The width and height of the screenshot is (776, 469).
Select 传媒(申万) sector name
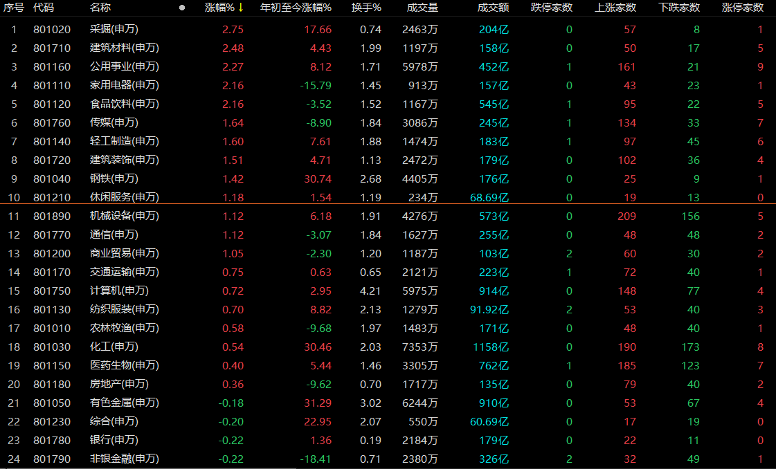pos(114,122)
